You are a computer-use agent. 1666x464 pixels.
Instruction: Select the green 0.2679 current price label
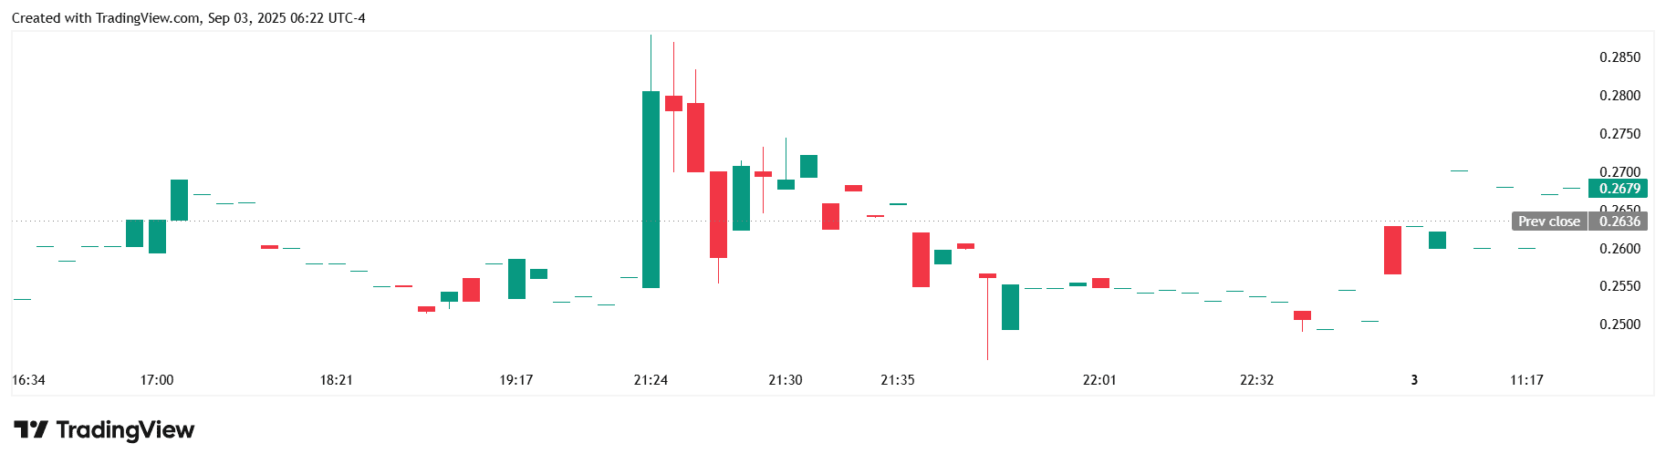coord(1619,189)
